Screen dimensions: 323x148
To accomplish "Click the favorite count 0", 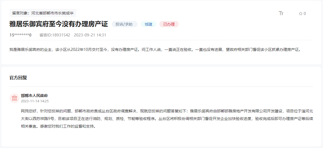I will (x=305, y=14).
